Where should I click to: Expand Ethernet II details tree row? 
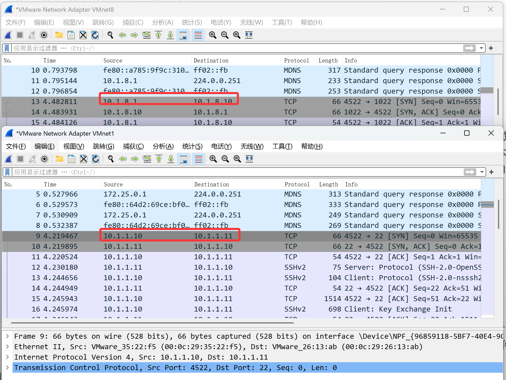coord(7,347)
